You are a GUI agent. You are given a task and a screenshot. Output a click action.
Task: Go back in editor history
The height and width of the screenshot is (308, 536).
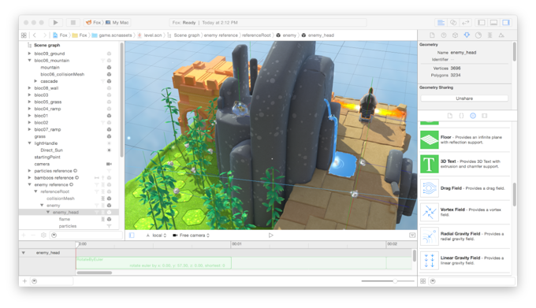35,35
